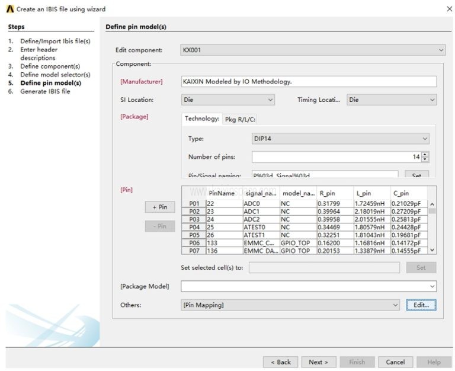Click the Edit... button

click(x=421, y=305)
